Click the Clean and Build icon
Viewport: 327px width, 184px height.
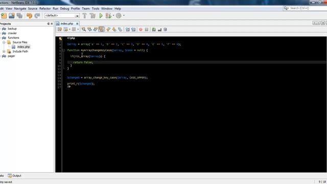[92, 16]
